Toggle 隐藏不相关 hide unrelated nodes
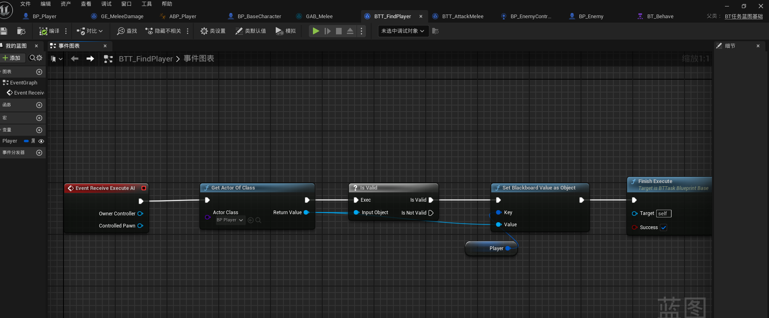 click(x=163, y=31)
